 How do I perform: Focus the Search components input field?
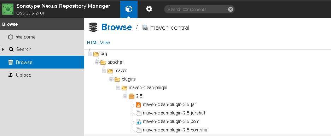(196, 9)
